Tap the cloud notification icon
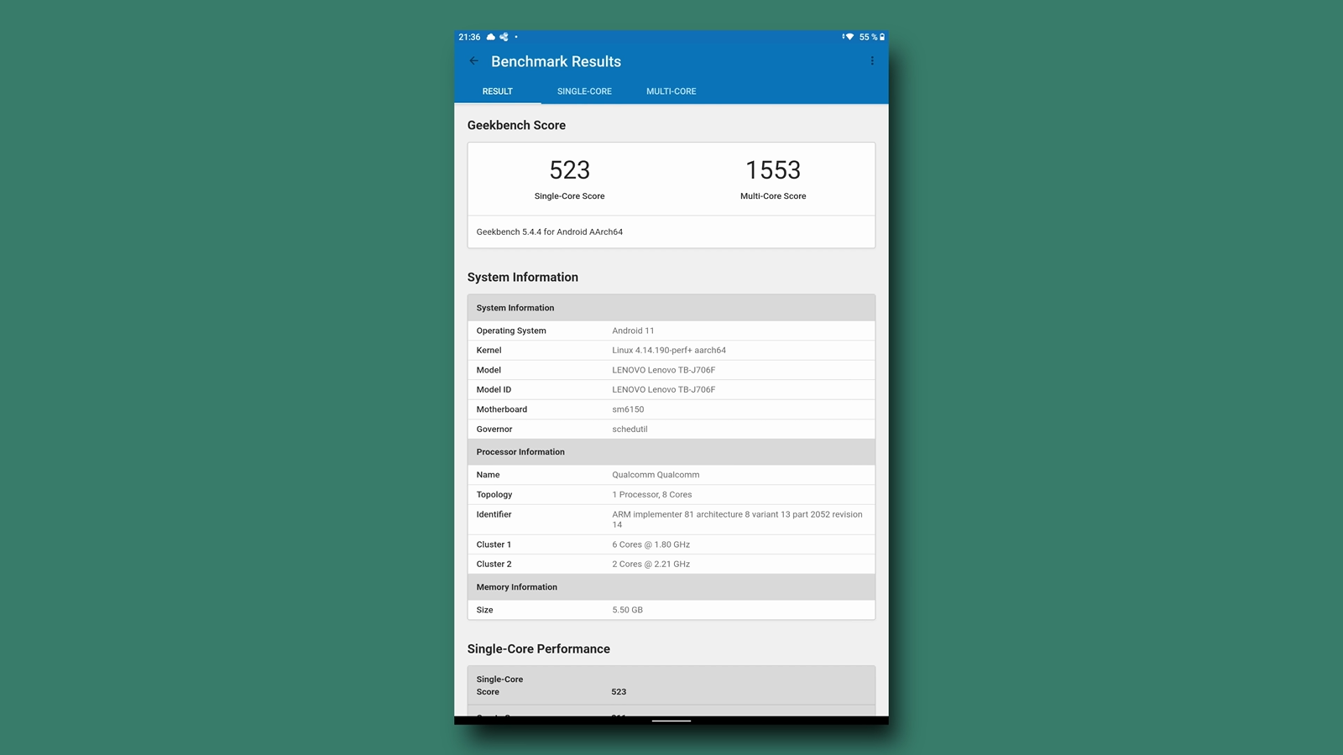Screen dimensions: 1343x755 click(491, 37)
